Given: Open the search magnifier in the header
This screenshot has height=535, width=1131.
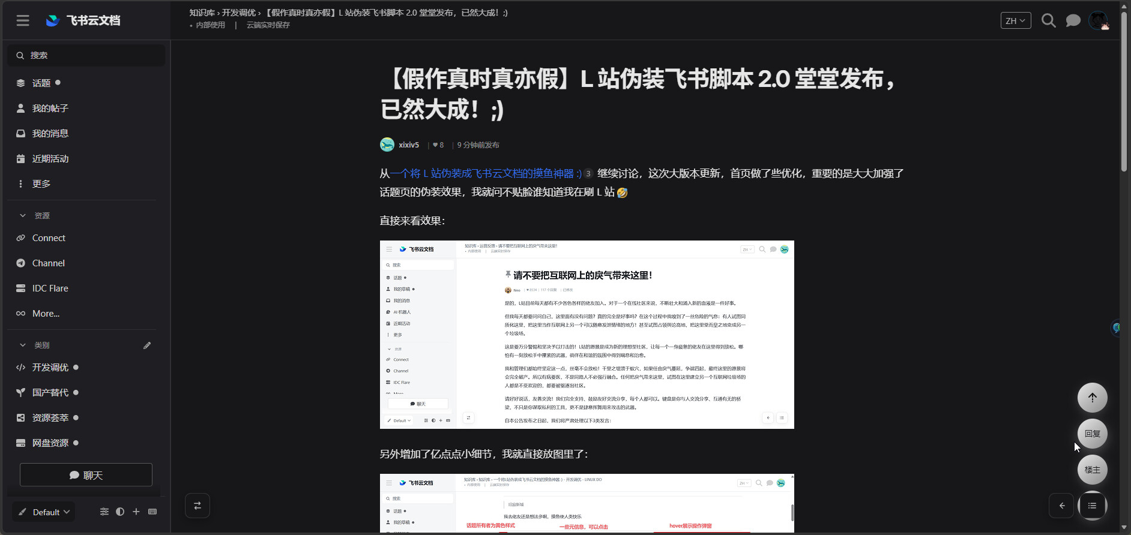Looking at the screenshot, I should pyautogui.click(x=1048, y=20).
